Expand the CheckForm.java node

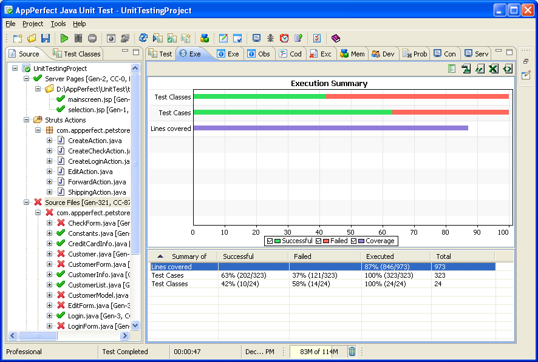(49, 223)
